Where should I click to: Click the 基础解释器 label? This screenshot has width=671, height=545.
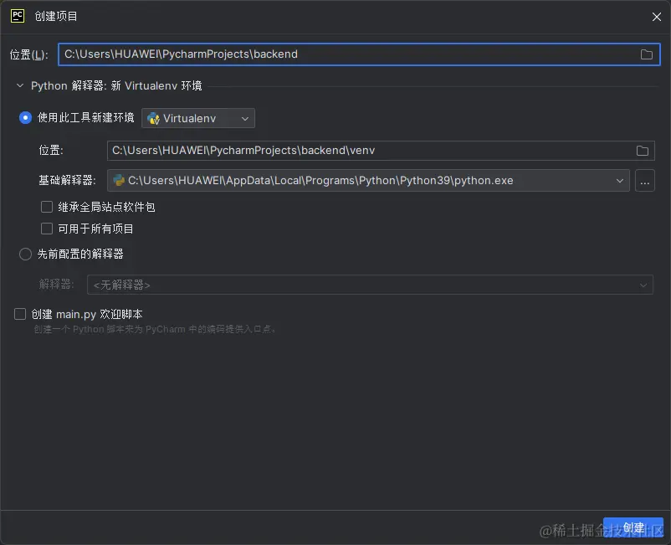(x=67, y=181)
